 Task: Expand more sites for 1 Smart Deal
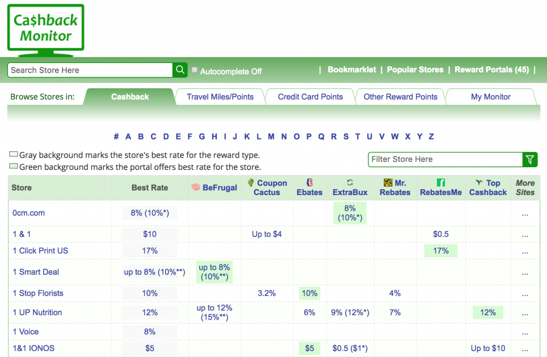[x=525, y=273]
